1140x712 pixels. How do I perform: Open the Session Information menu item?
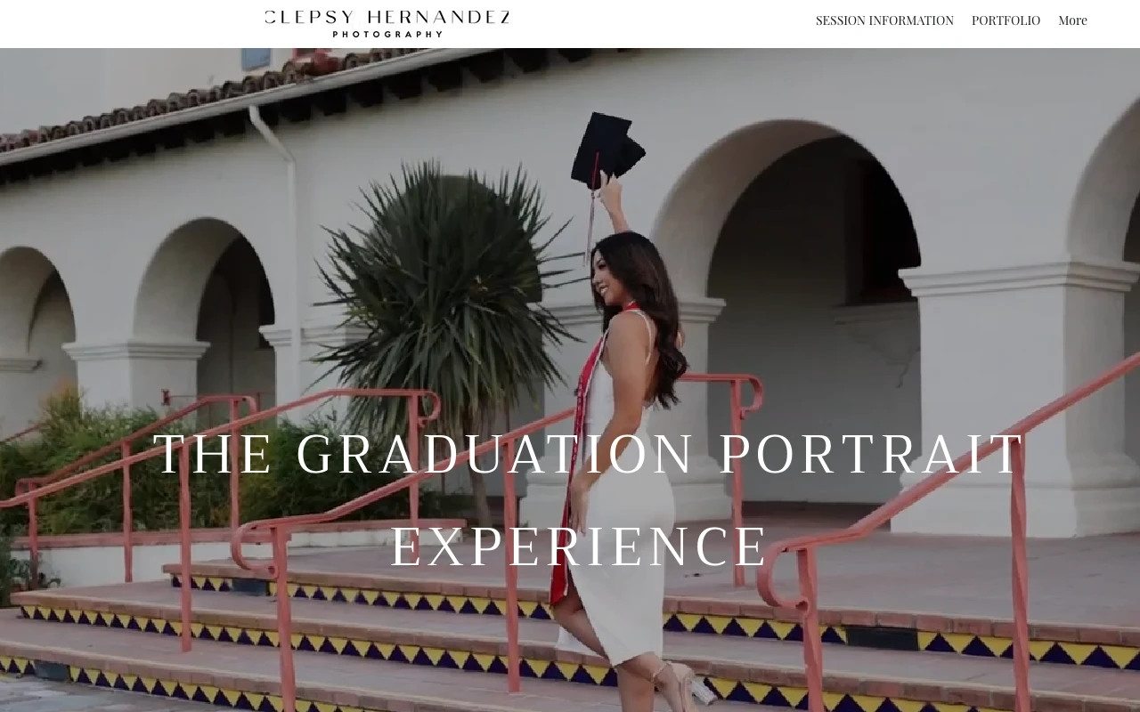(884, 20)
